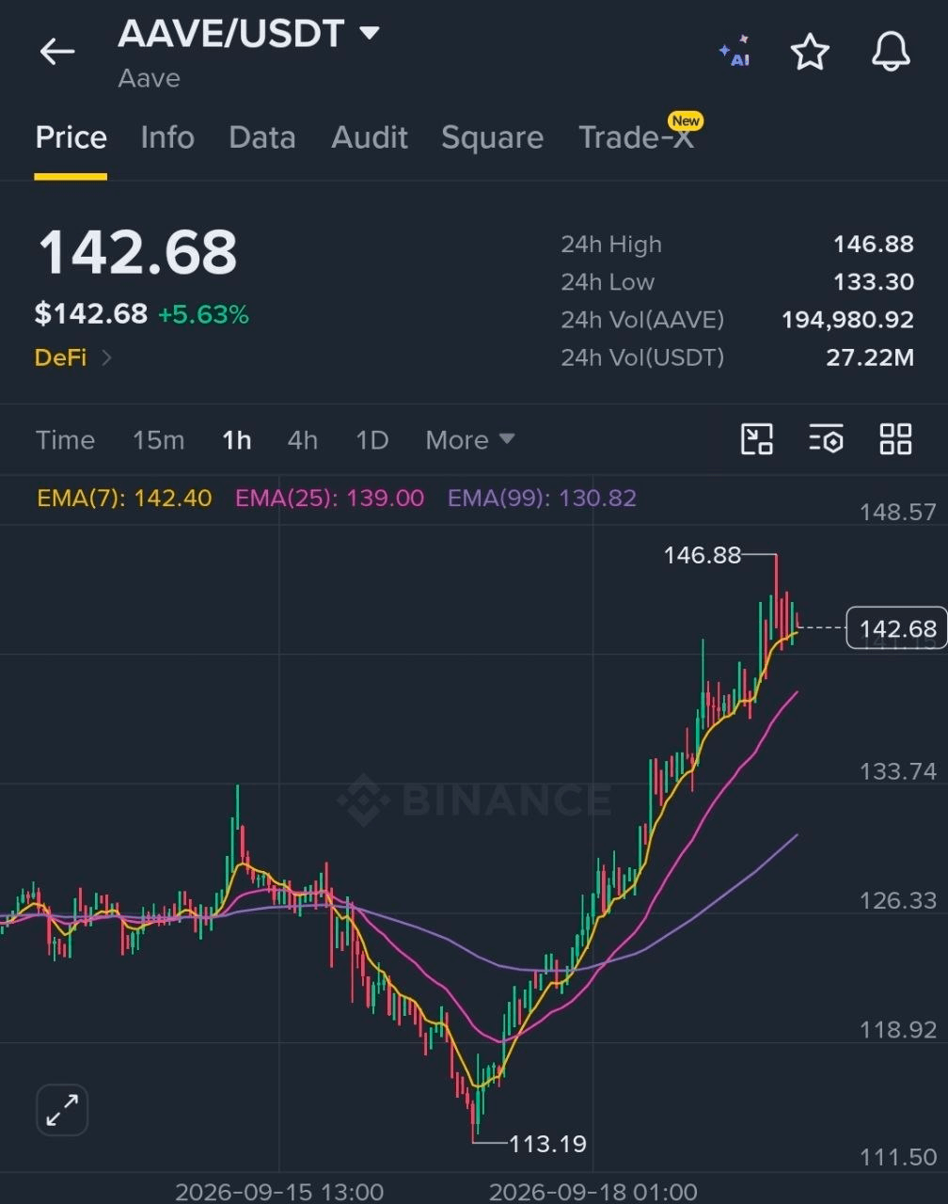Expand chart to fullscreen
The width and height of the screenshot is (948, 1204).
62,1110
